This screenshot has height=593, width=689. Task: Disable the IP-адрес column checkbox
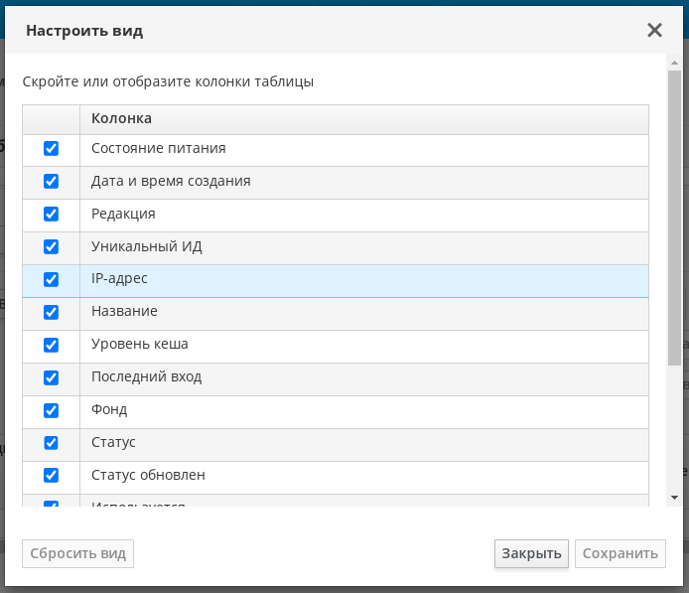pyautogui.click(x=51, y=280)
